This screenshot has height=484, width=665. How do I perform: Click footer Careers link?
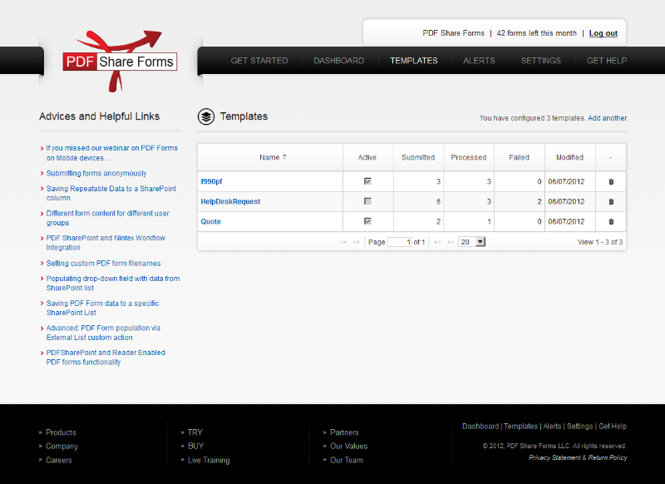tap(59, 460)
